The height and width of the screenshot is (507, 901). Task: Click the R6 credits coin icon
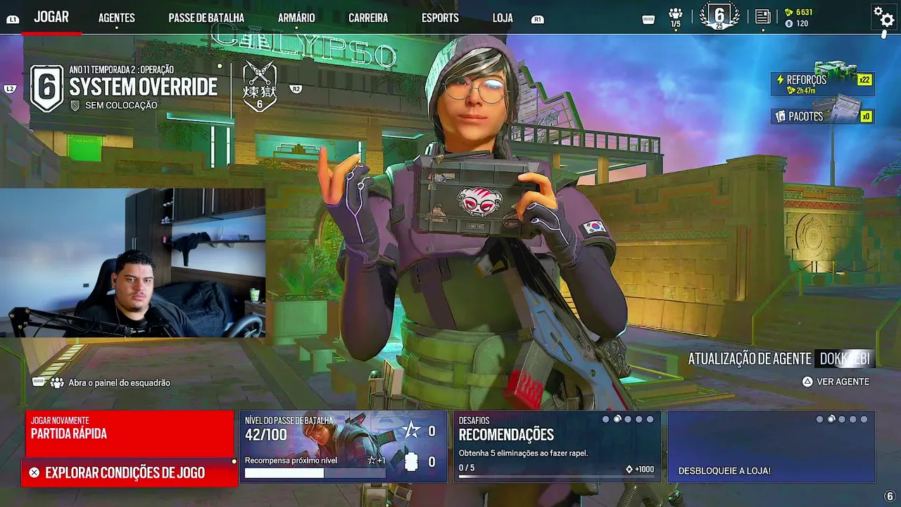788,24
